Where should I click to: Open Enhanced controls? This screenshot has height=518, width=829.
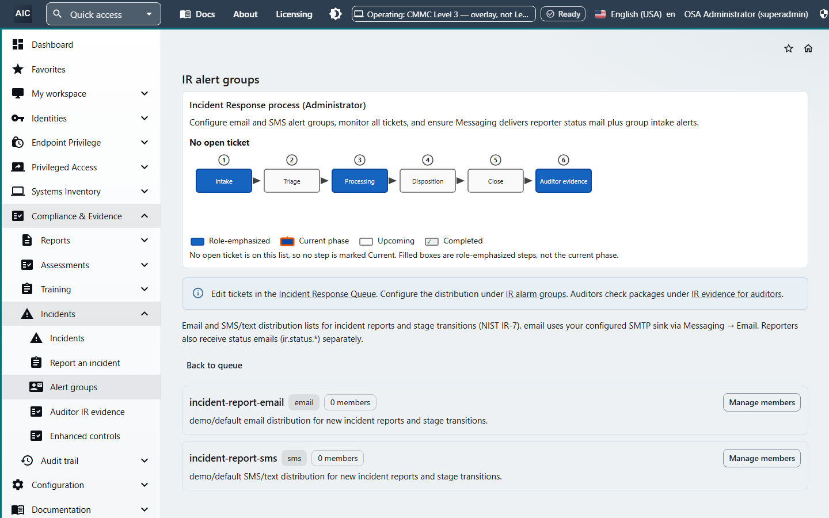(81, 436)
